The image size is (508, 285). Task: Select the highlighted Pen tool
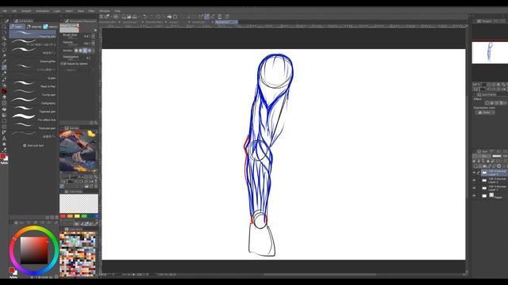[4, 67]
